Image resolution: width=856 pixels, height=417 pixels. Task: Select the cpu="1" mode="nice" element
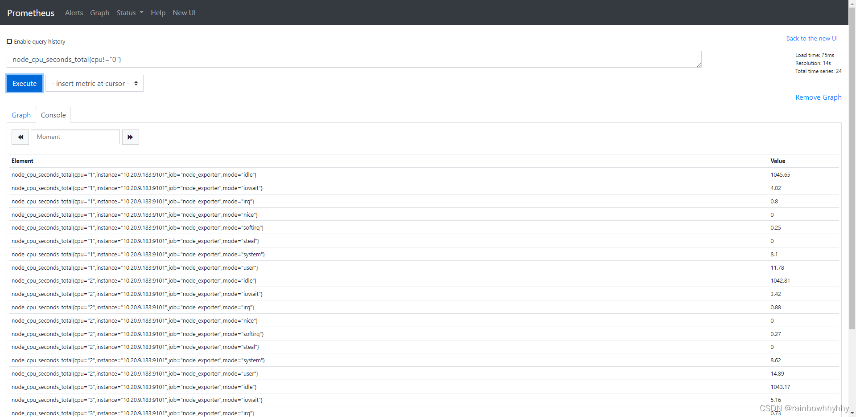[135, 215]
